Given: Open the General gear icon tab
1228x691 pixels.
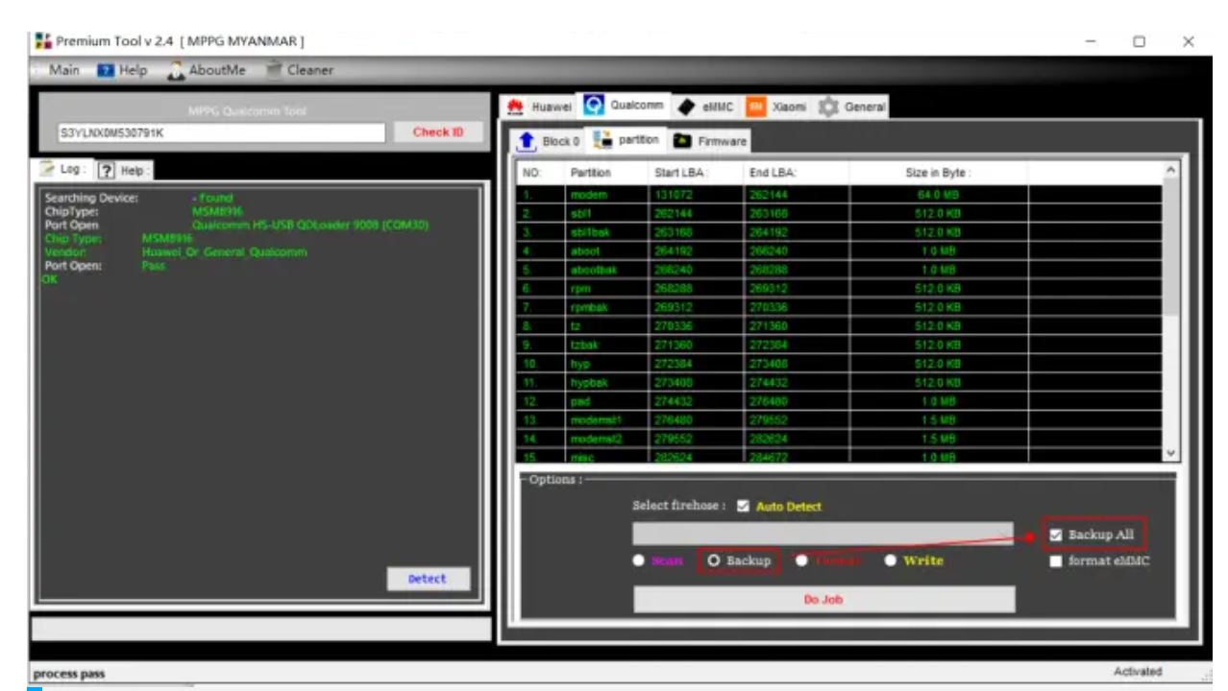Looking at the screenshot, I should point(828,107).
